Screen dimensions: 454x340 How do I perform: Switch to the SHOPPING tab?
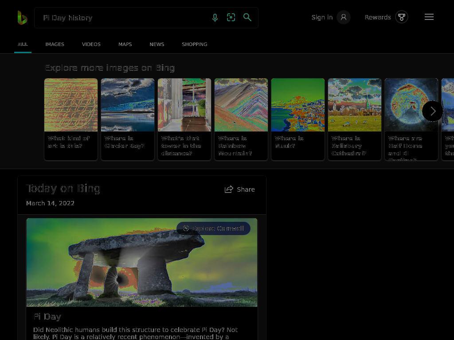pos(195,44)
